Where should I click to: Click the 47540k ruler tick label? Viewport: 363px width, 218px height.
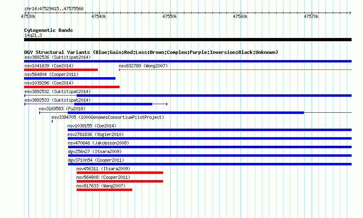click(99, 16)
